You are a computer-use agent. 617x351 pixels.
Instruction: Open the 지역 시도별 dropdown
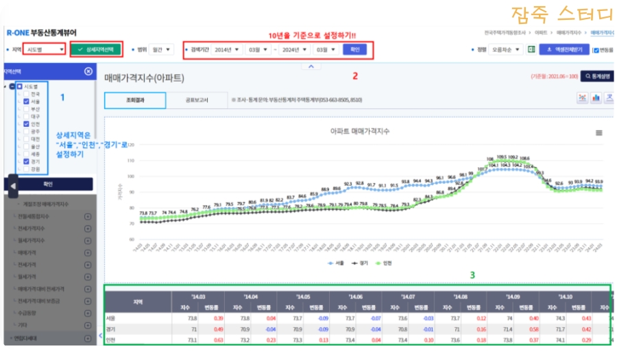(44, 49)
